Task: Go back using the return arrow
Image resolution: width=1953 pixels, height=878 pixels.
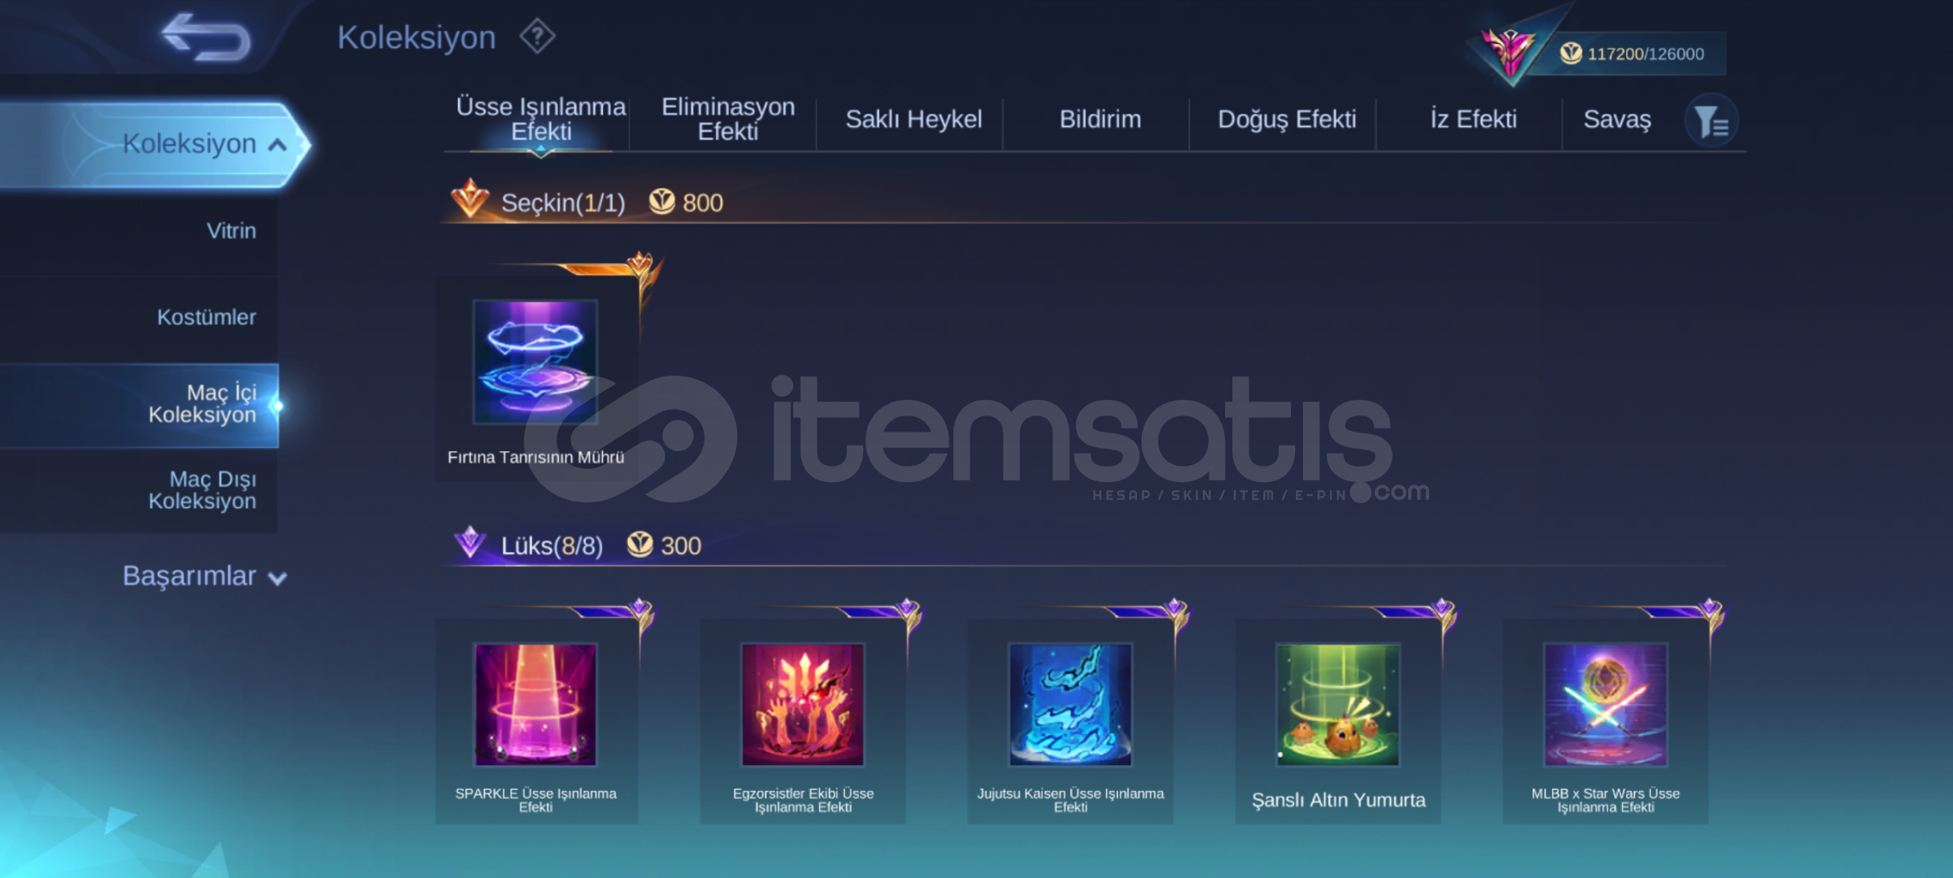Action: point(206,37)
